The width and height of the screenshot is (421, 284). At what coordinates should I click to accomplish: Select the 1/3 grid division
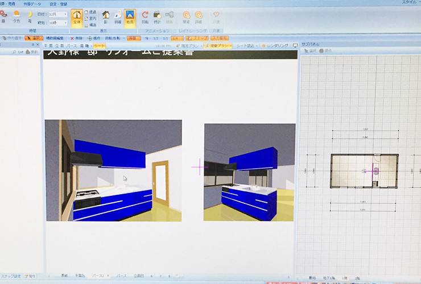point(166,39)
